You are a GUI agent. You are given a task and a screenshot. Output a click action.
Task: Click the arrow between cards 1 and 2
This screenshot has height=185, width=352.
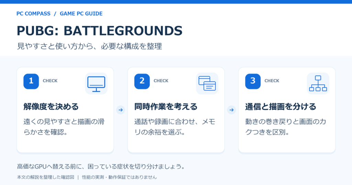121,110
